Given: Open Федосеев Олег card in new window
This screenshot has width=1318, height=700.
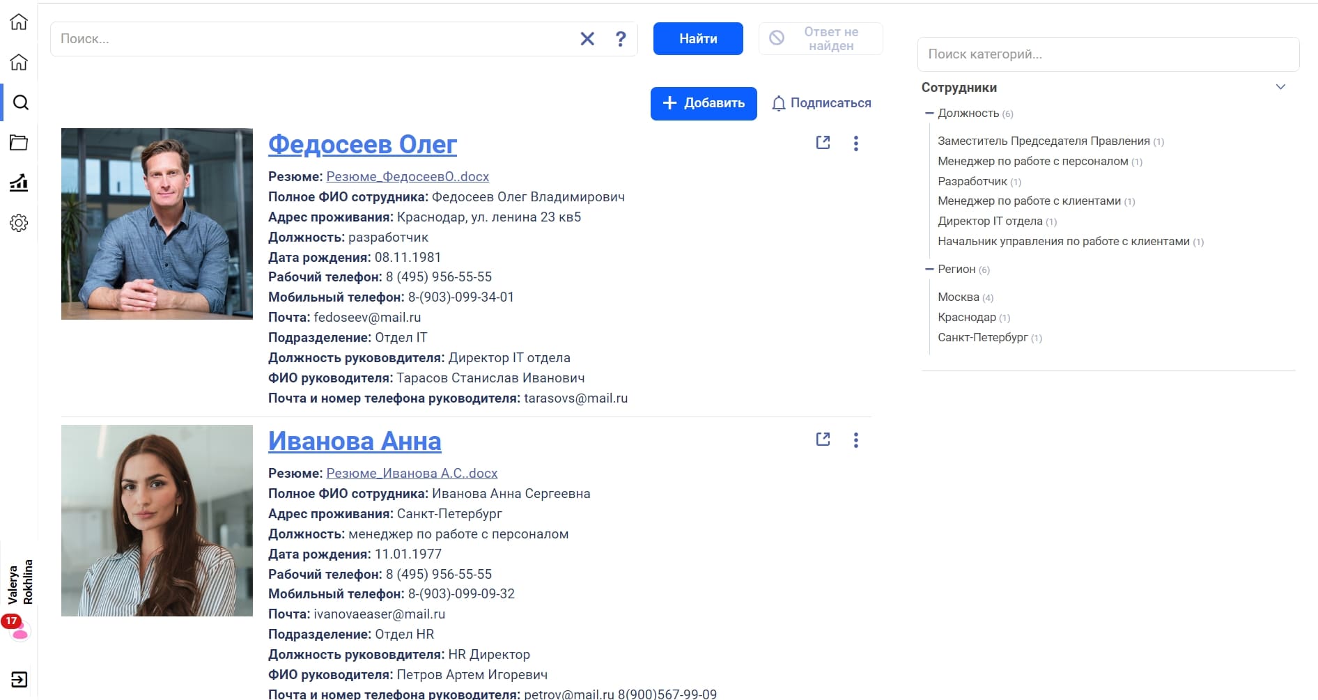Looking at the screenshot, I should (823, 143).
